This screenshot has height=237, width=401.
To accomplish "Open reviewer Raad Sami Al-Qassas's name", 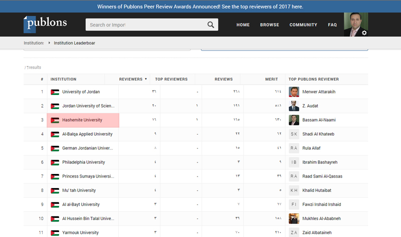I will [x=322, y=176].
